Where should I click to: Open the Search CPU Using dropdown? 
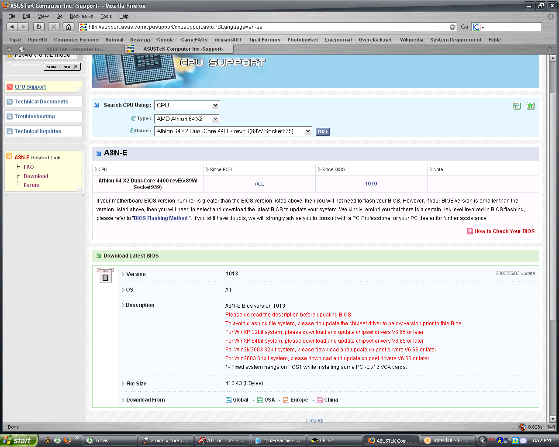186,105
